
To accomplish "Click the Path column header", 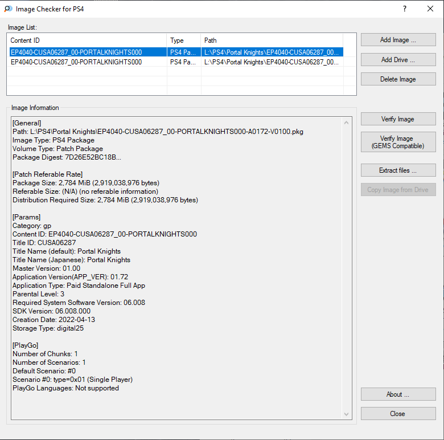I will point(272,40).
